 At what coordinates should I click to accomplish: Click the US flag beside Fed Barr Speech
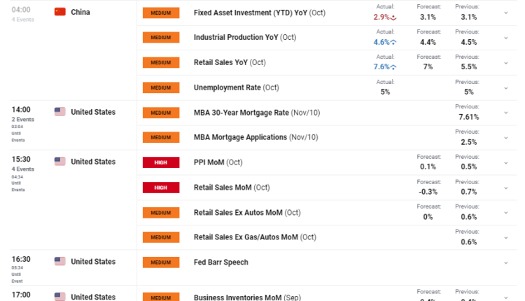(x=59, y=262)
